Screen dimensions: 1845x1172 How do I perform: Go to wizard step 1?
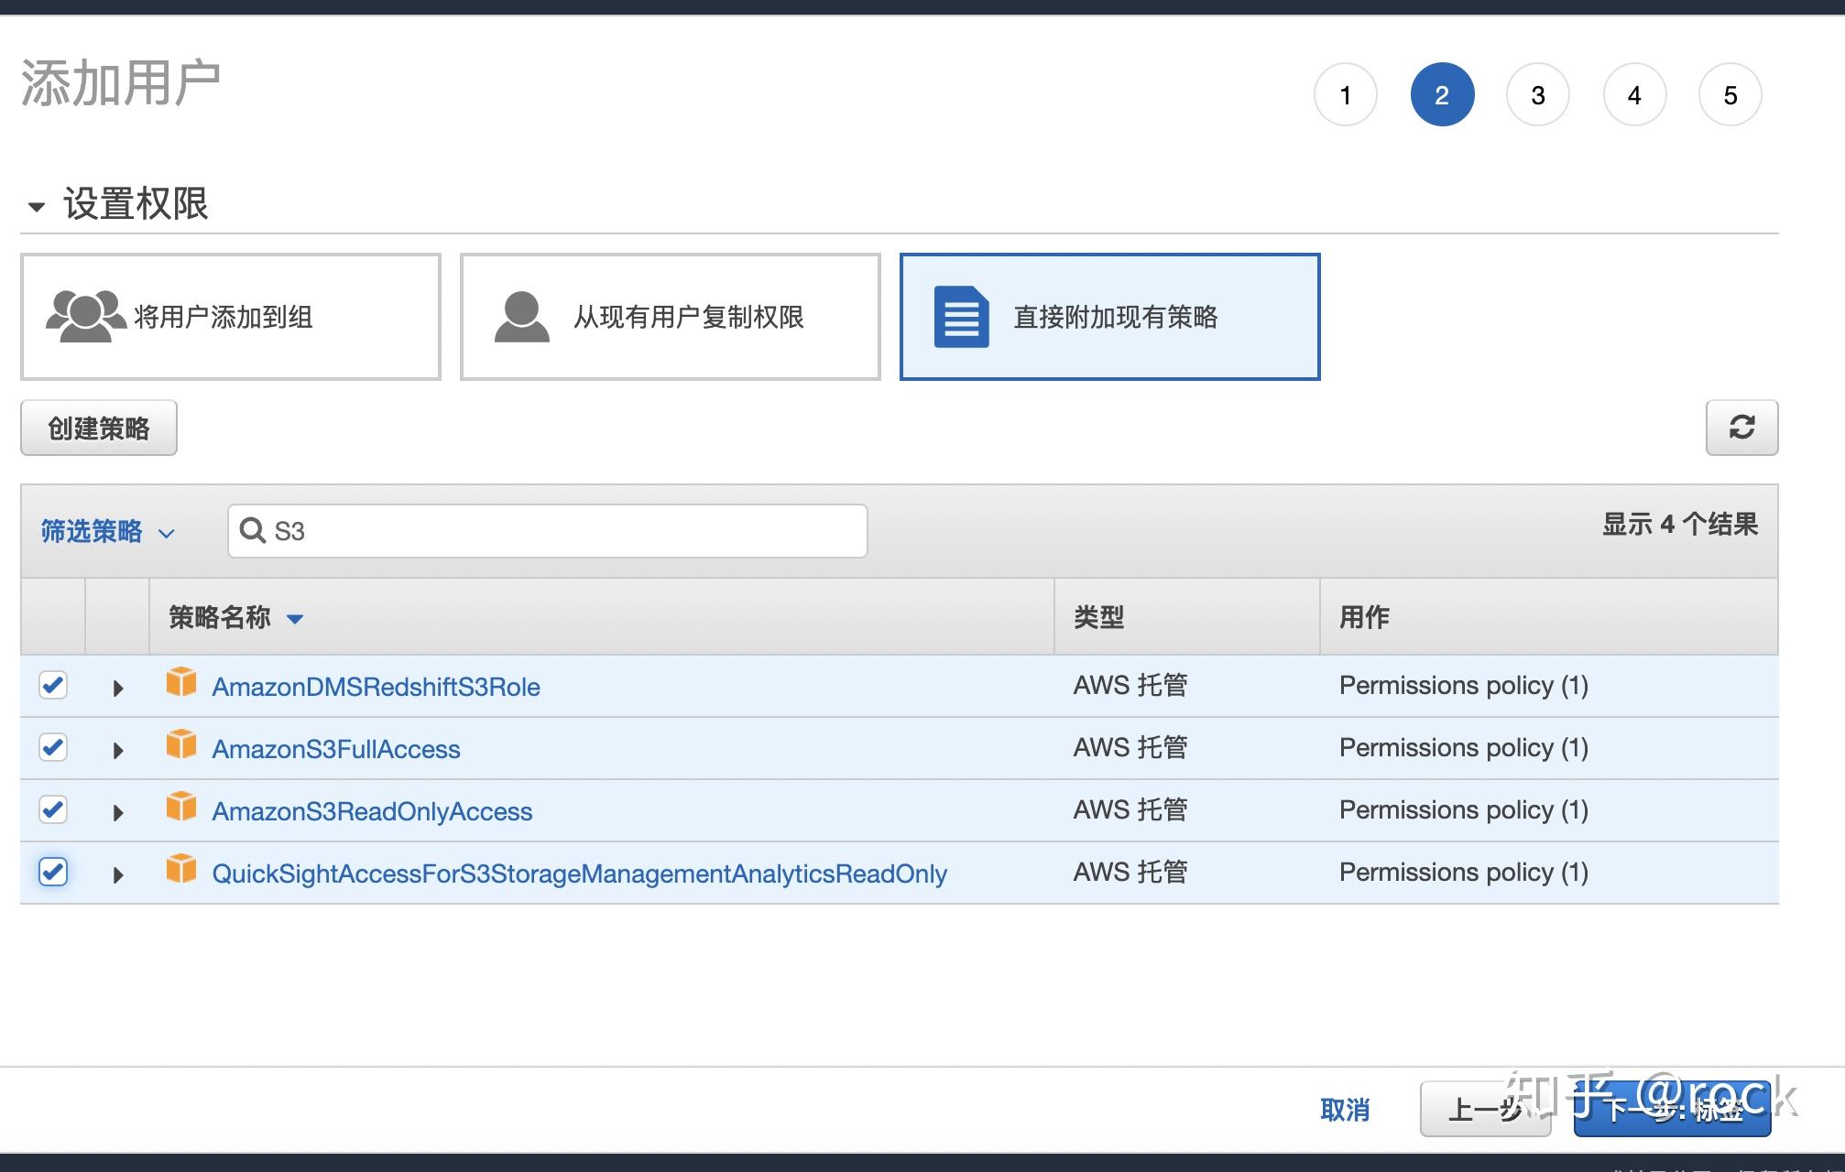click(x=1345, y=95)
